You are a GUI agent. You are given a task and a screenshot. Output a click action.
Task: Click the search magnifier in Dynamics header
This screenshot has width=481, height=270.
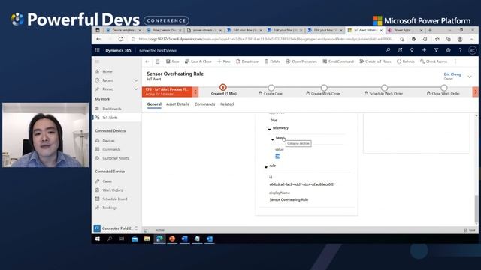[388, 50]
